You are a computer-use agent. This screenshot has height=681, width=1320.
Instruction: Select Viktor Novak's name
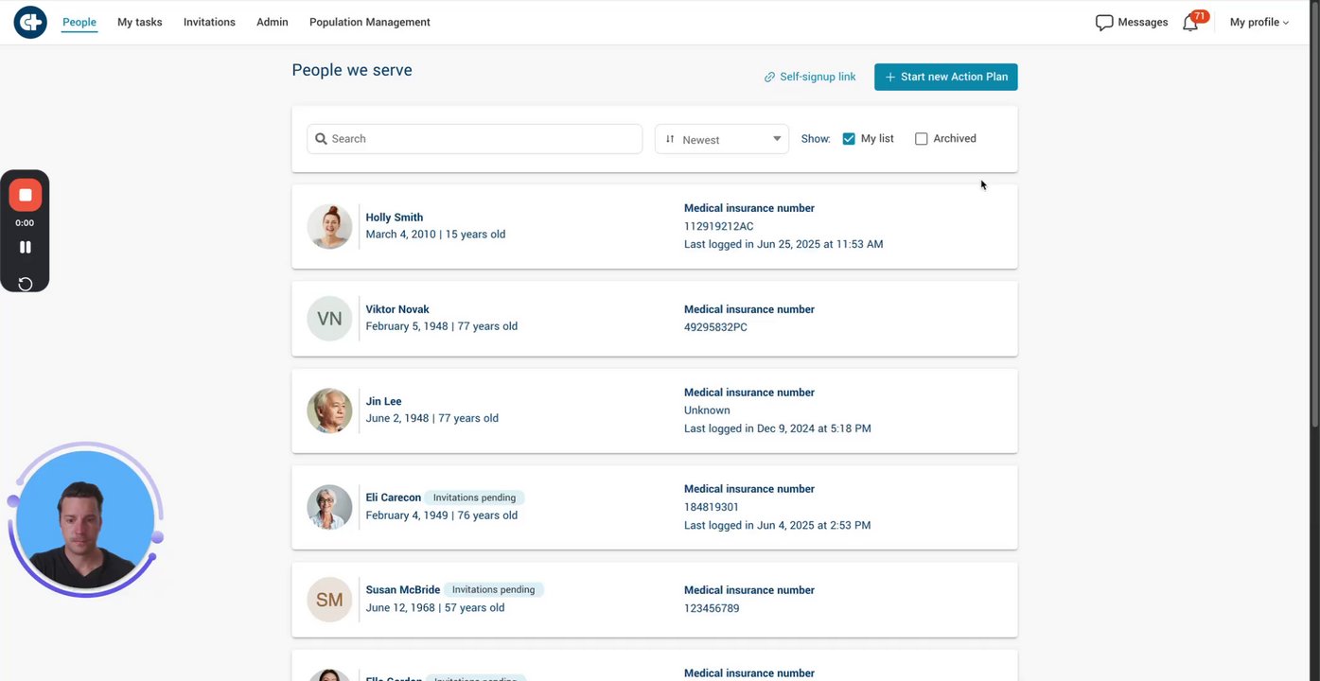[x=397, y=309]
